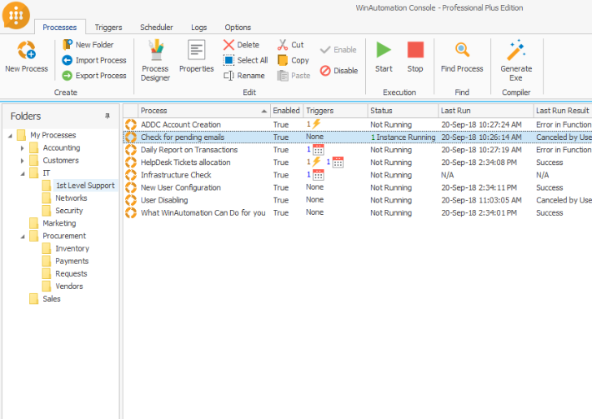
Task: Switch to the Processes tab
Action: pyautogui.click(x=60, y=27)
